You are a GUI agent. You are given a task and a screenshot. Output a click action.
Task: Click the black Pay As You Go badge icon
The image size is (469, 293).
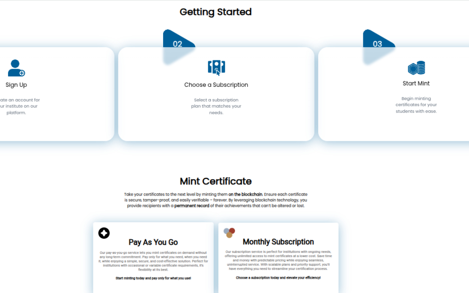pyautogui.click(x=104, y=233)
